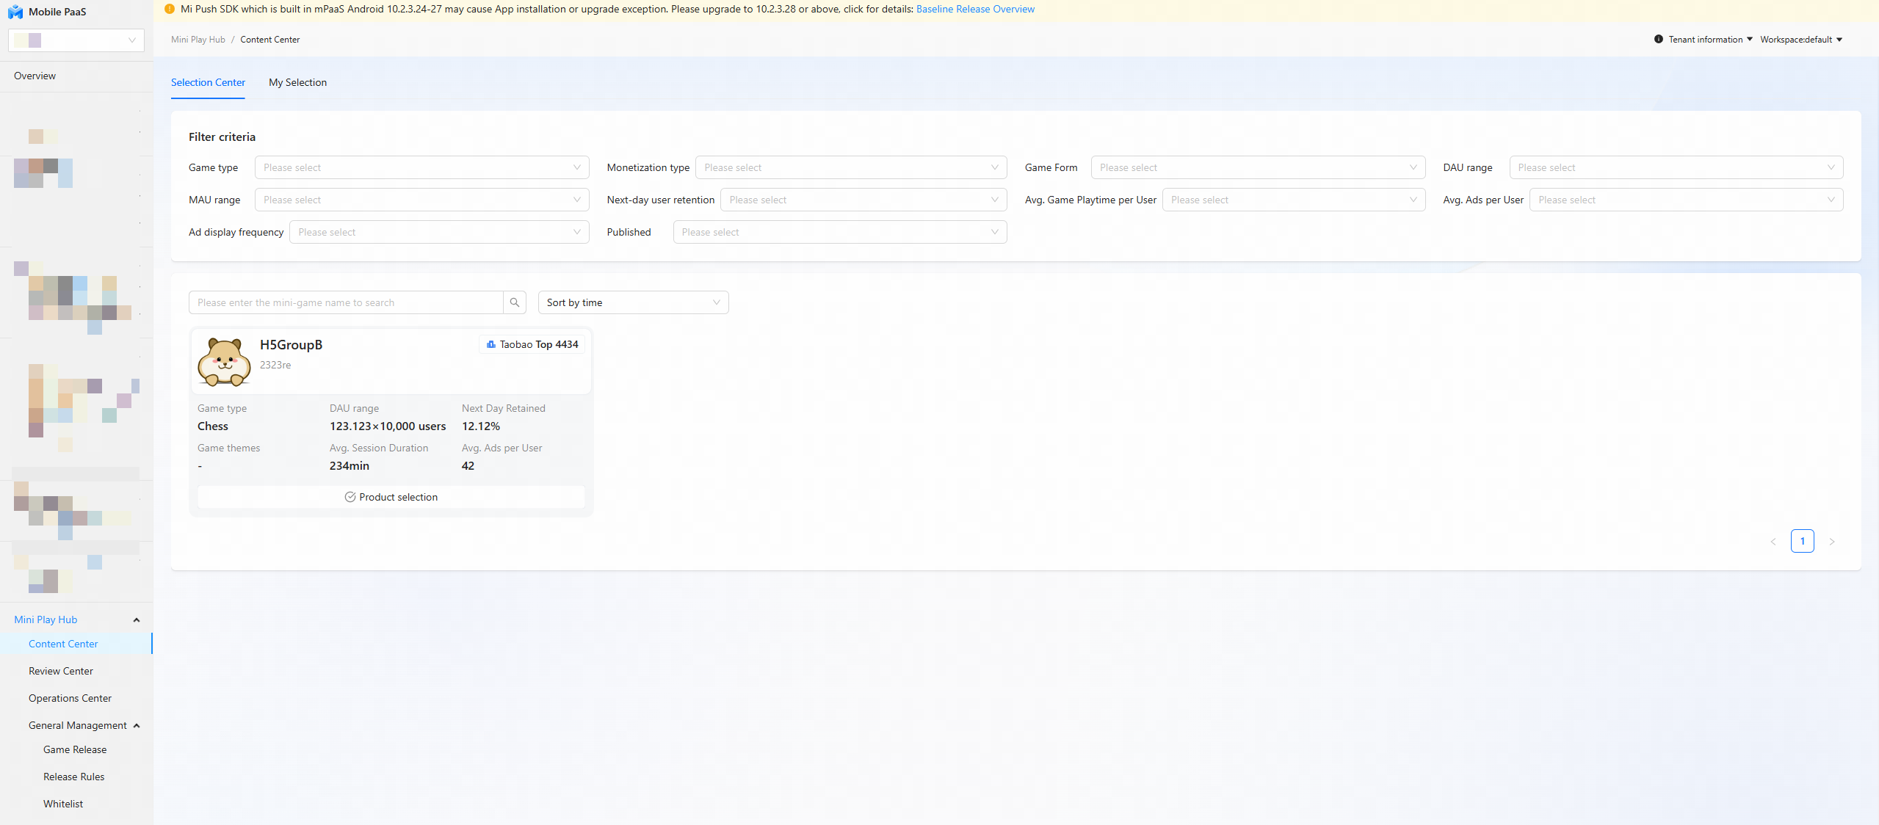Expand the Tenant information menu
1879x825 pixels.
(x=1710, y=40)
